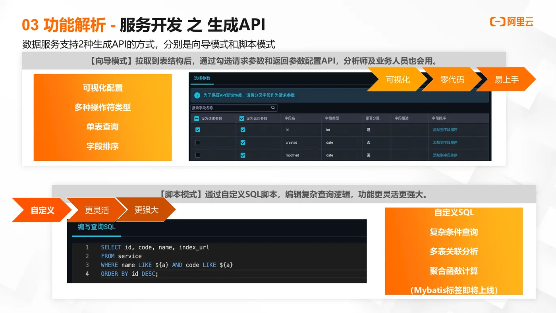The width and height of the screenshot is (556, 313).
Task: Click the 脚本模式 description banner
Action: pos(294,194)
